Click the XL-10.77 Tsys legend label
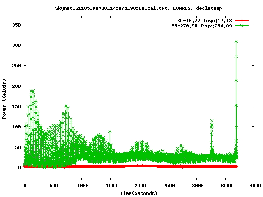This screenshot has width=263, height=197. [x=204, y=20]
